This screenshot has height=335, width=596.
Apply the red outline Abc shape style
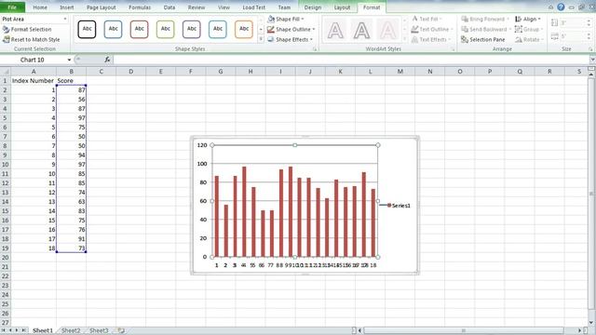(x=139, y=29)
